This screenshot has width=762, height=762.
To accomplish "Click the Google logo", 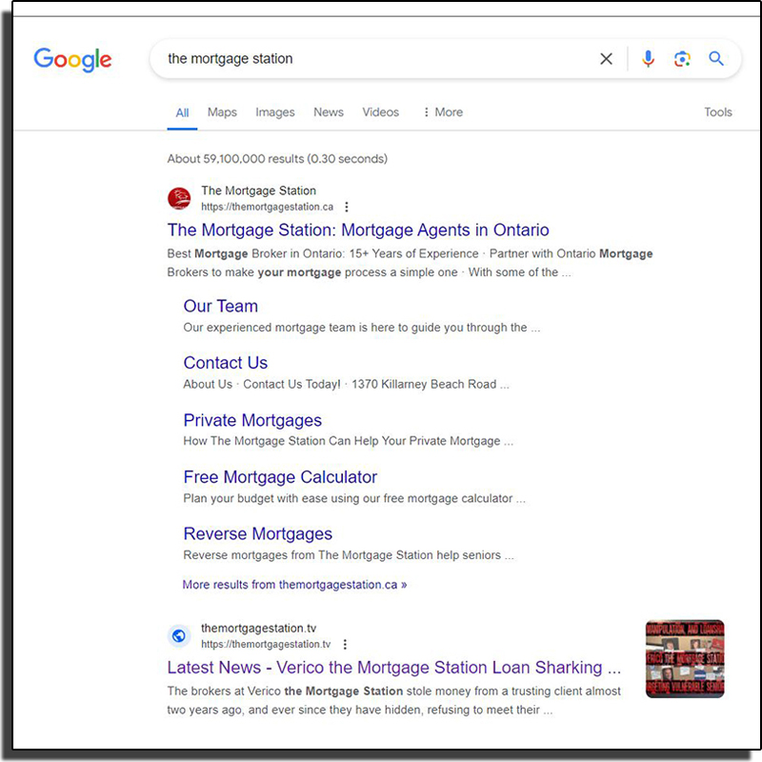I will click(72, 60).
